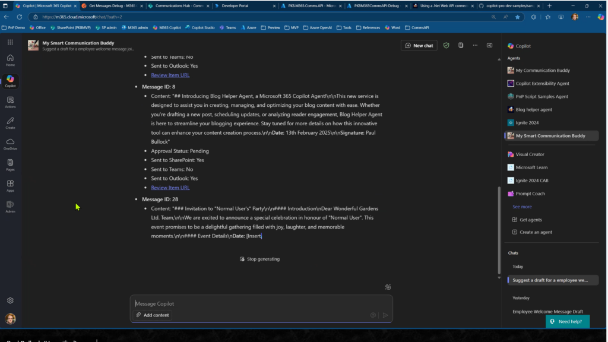Switch to the Developer Portal tab

tap(244, 6)
